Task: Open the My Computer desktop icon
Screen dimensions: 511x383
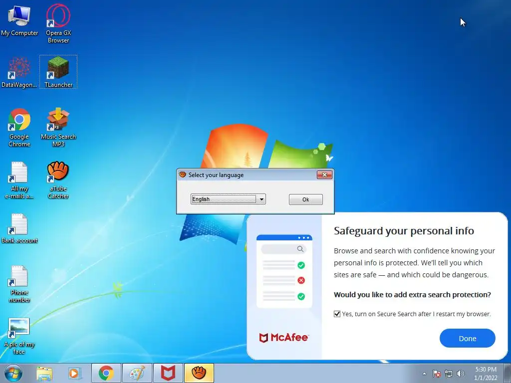Action: [x=19, y=20]
